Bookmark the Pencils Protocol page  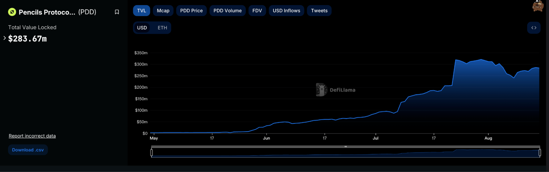[x=117, y=12]
